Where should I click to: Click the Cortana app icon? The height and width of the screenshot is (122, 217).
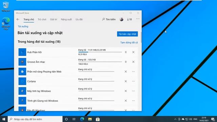tap(22, 81)
